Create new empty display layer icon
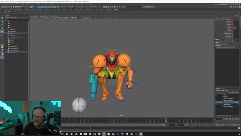The image size is (241, 136). pos(235,92)
